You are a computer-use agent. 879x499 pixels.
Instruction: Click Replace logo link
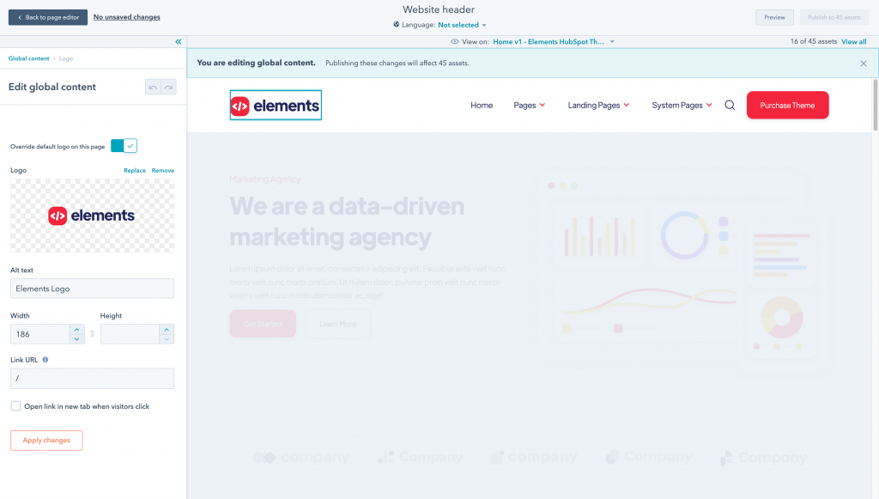135,170
